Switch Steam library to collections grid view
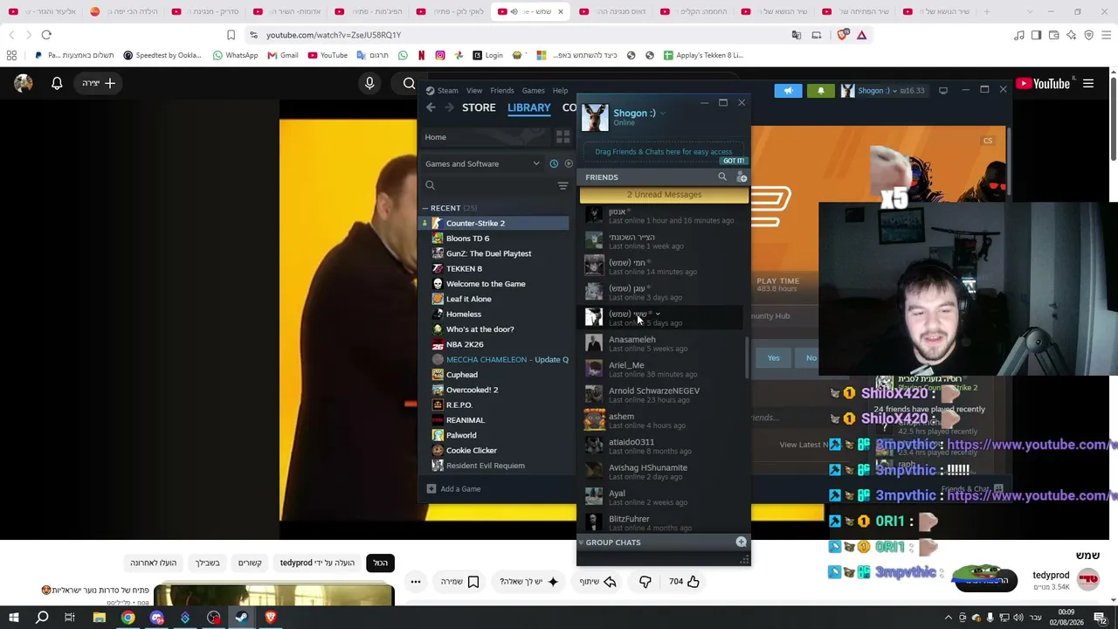Screen dimensions: 1118x629 (562, 137)
